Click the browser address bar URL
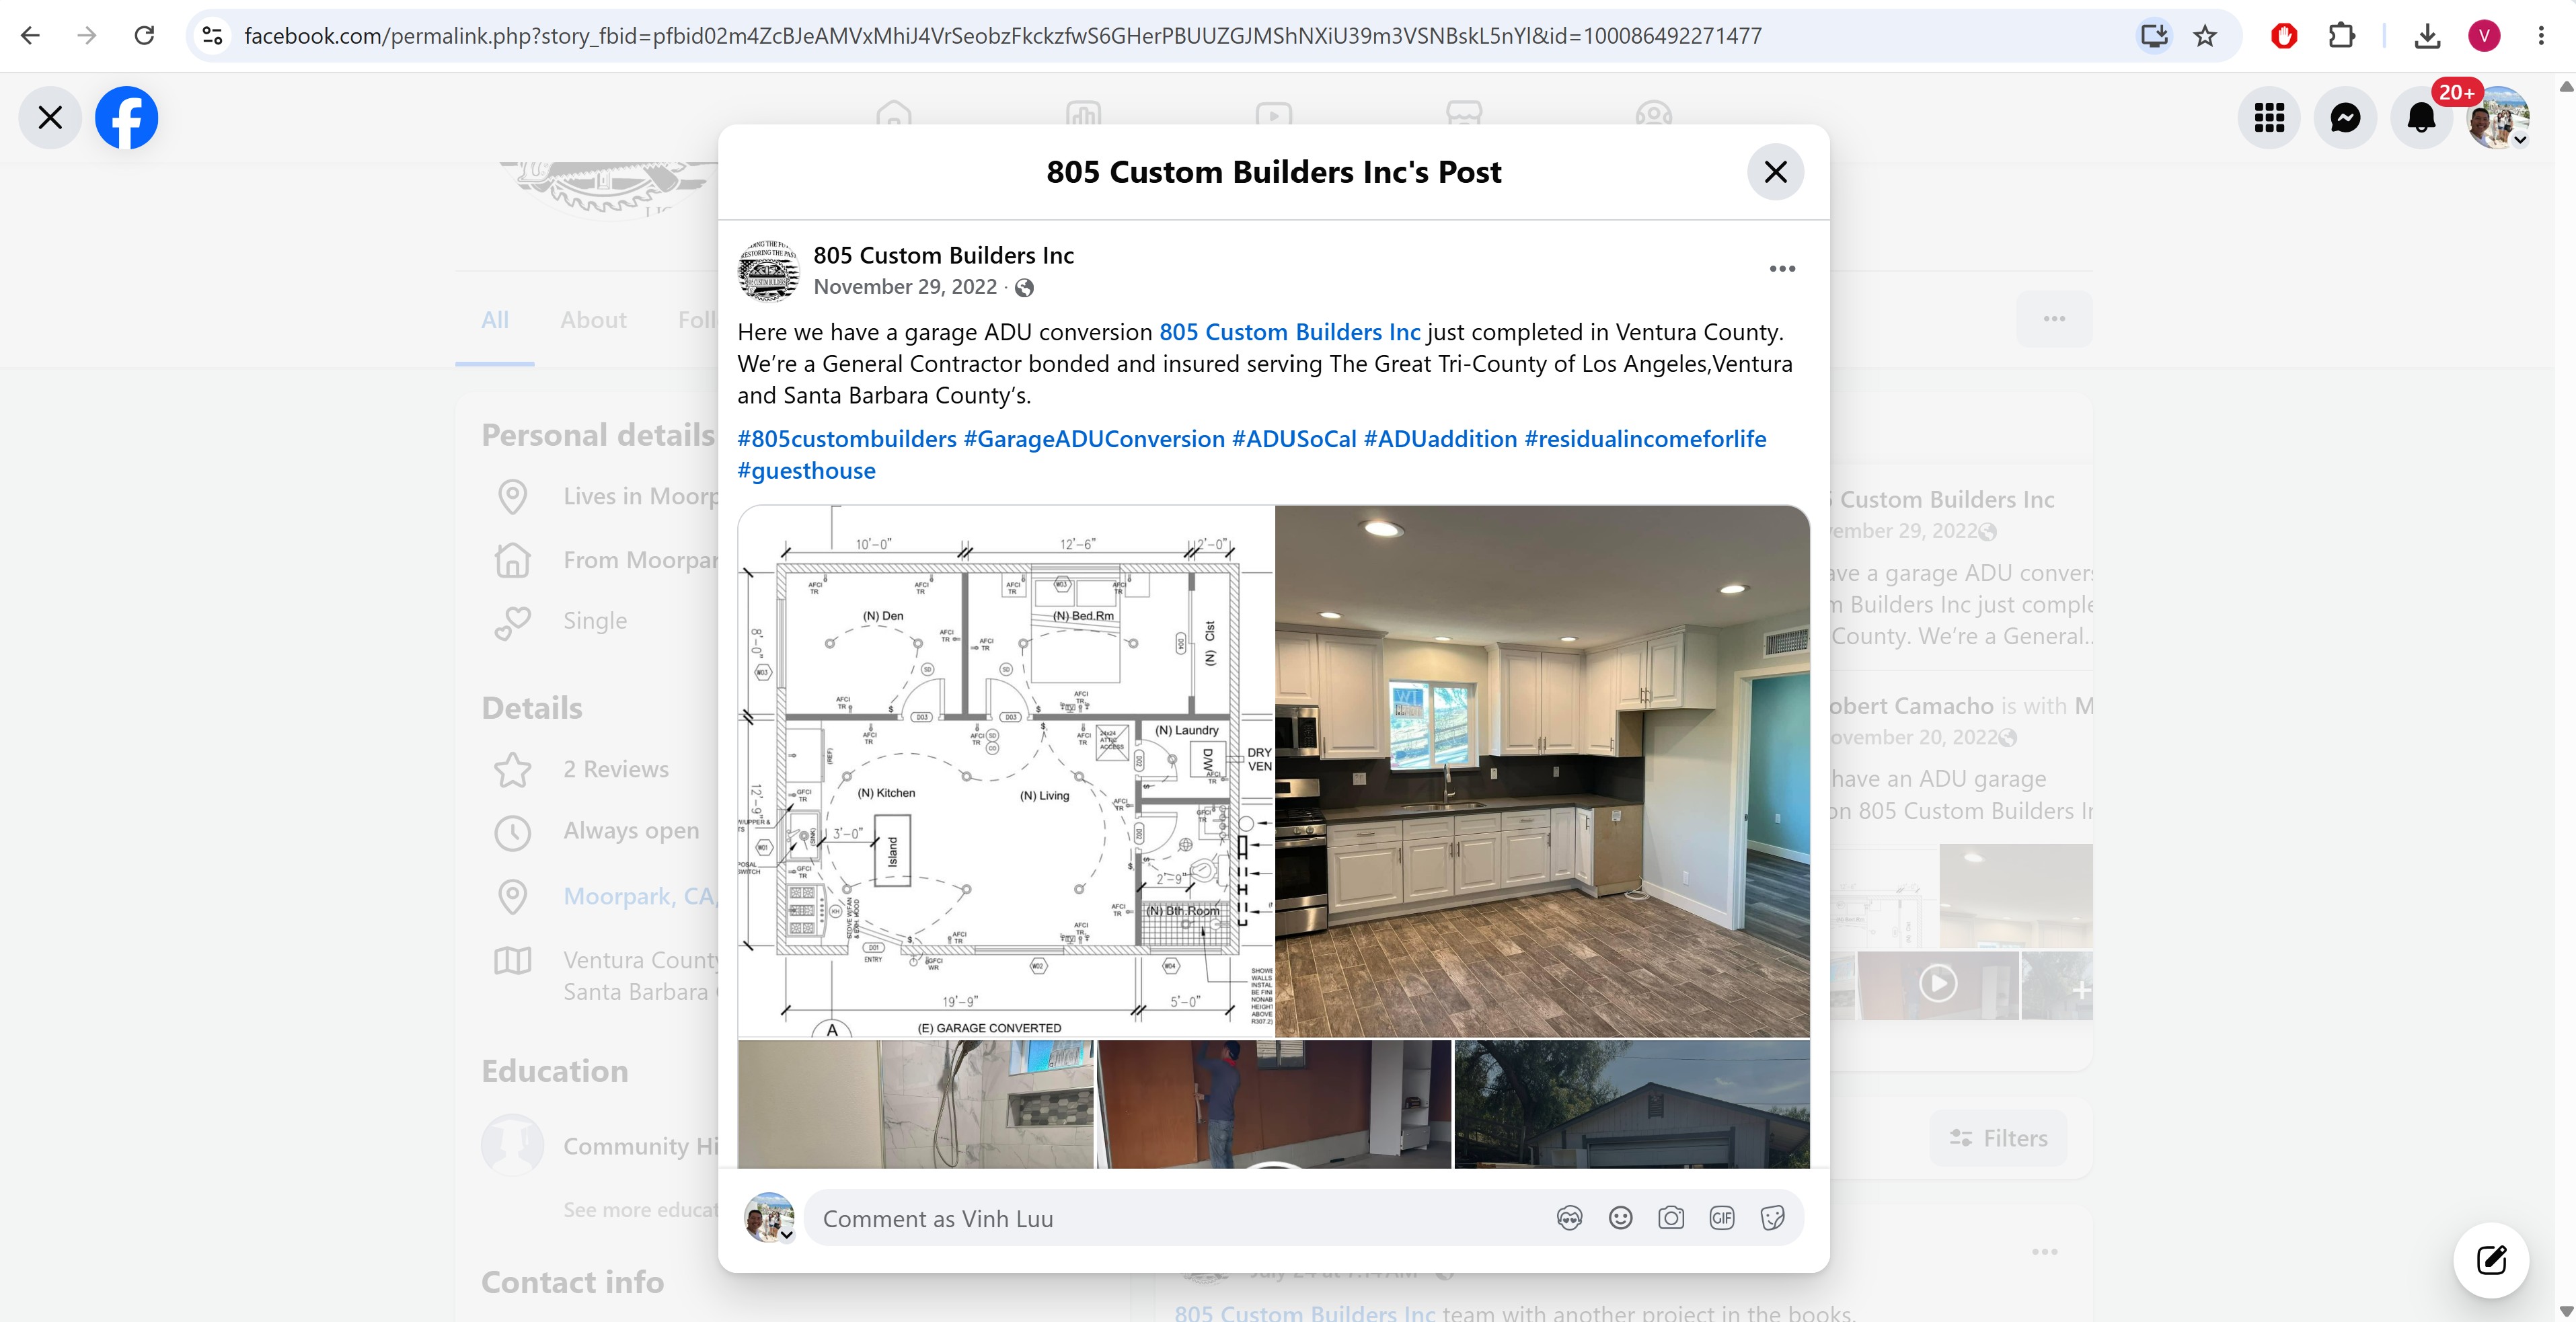 tap(1003, 36)
